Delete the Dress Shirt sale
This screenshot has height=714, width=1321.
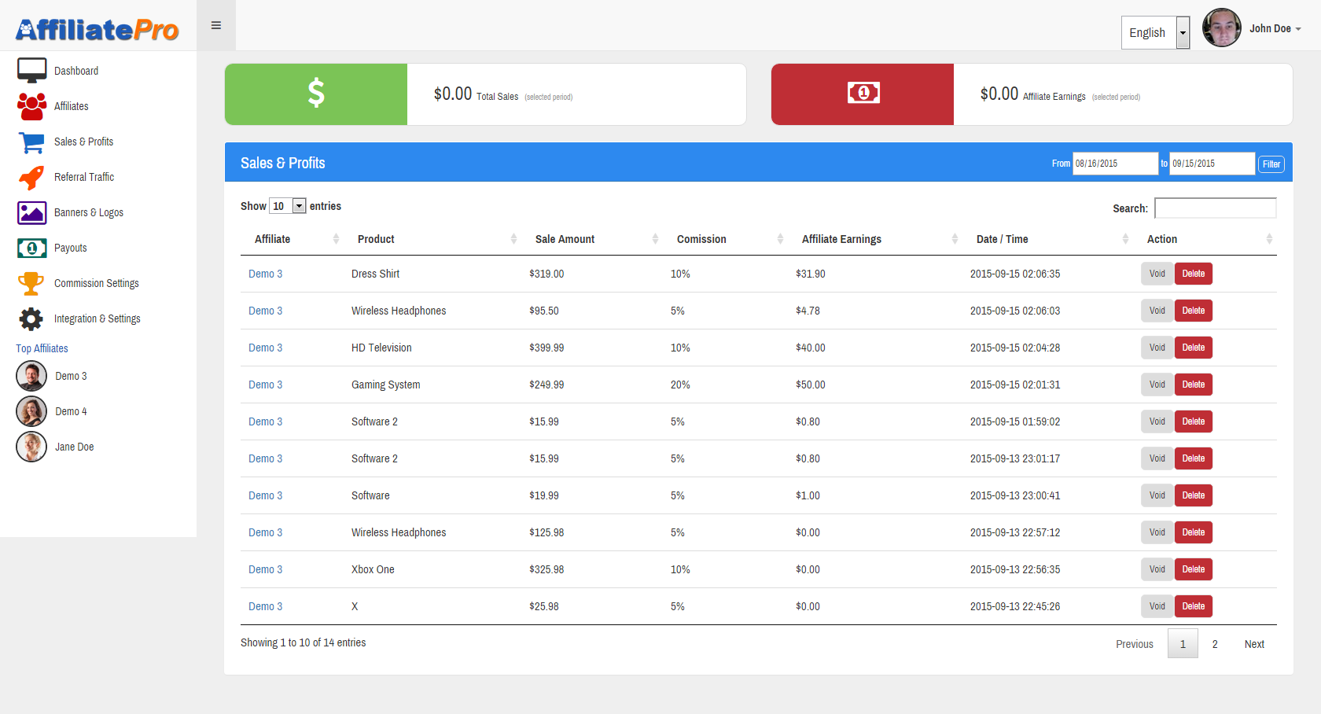pyautogui.click(x=1193, y=274)
